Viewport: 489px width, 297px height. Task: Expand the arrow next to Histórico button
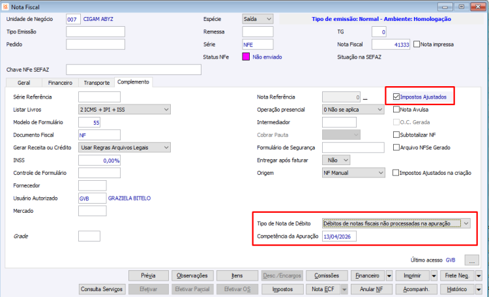click(479, 289)
